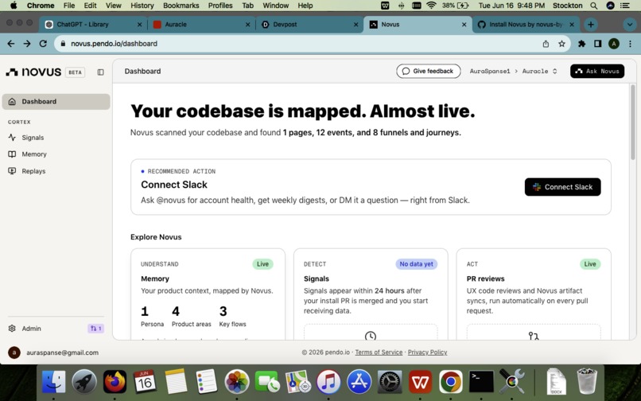Go back in Chrome
Image resolution: width=641 pixels, height=401 pixels.
[x=11, y=44]
